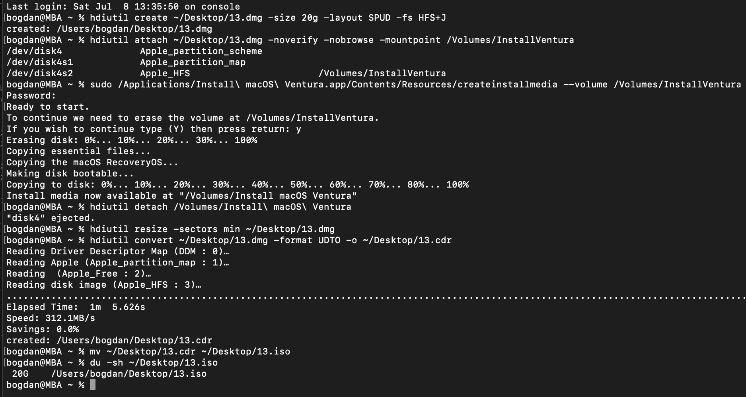Image resolution: width=746 pixels, height=397 pixels.
Task: Click the "Password:" prompt line
Action: pyautogui.click(x=31, y=96)
